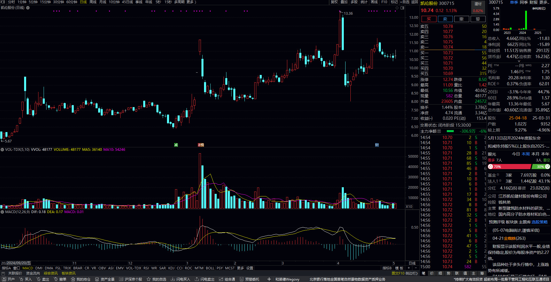Open 我的持仓 holdings icon

73,279
